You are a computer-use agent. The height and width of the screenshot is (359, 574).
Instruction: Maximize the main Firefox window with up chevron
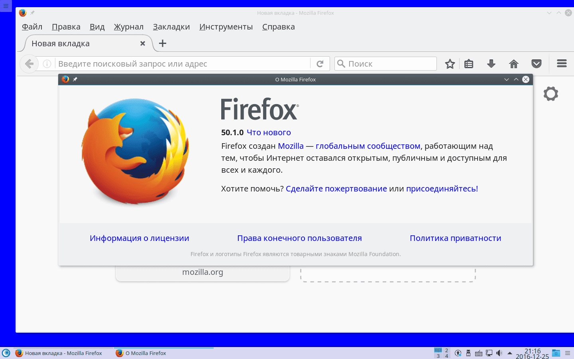(x=559, y=13)
